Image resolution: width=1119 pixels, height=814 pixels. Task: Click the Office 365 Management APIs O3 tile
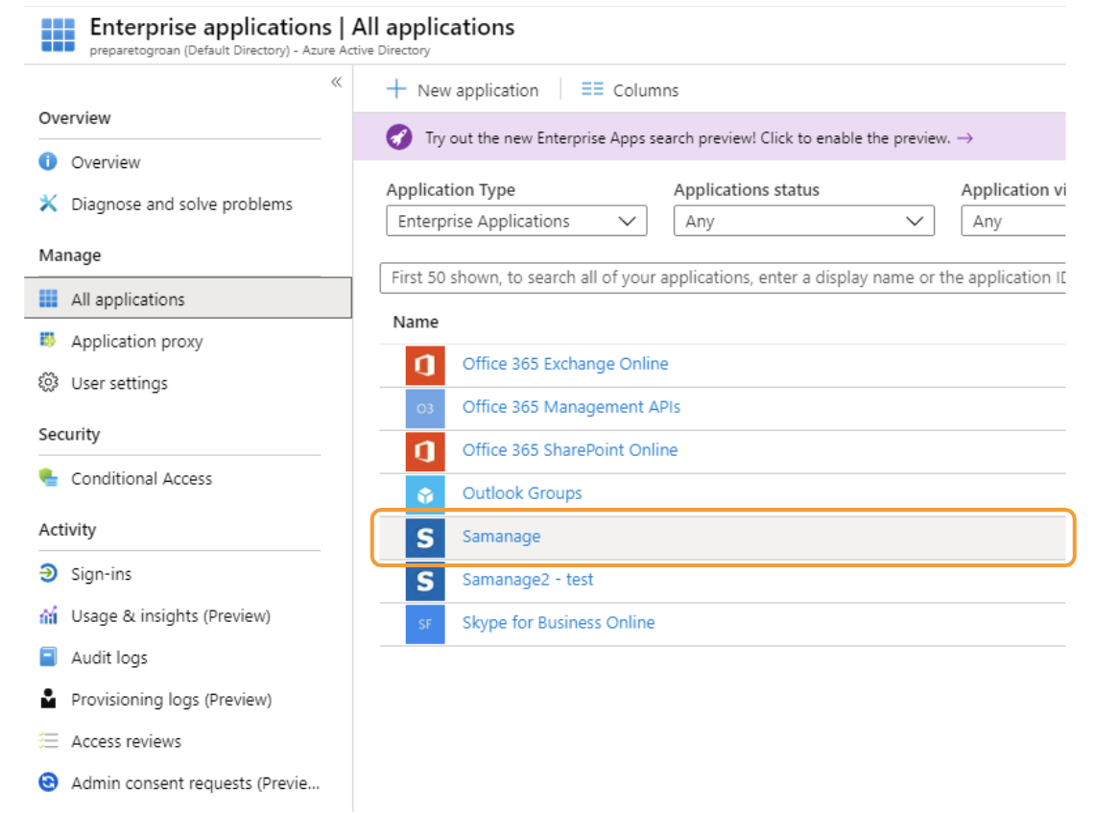[424, 408]
